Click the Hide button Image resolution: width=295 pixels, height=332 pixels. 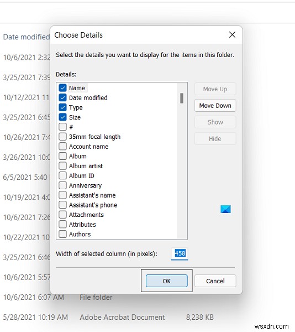[215, 138]
